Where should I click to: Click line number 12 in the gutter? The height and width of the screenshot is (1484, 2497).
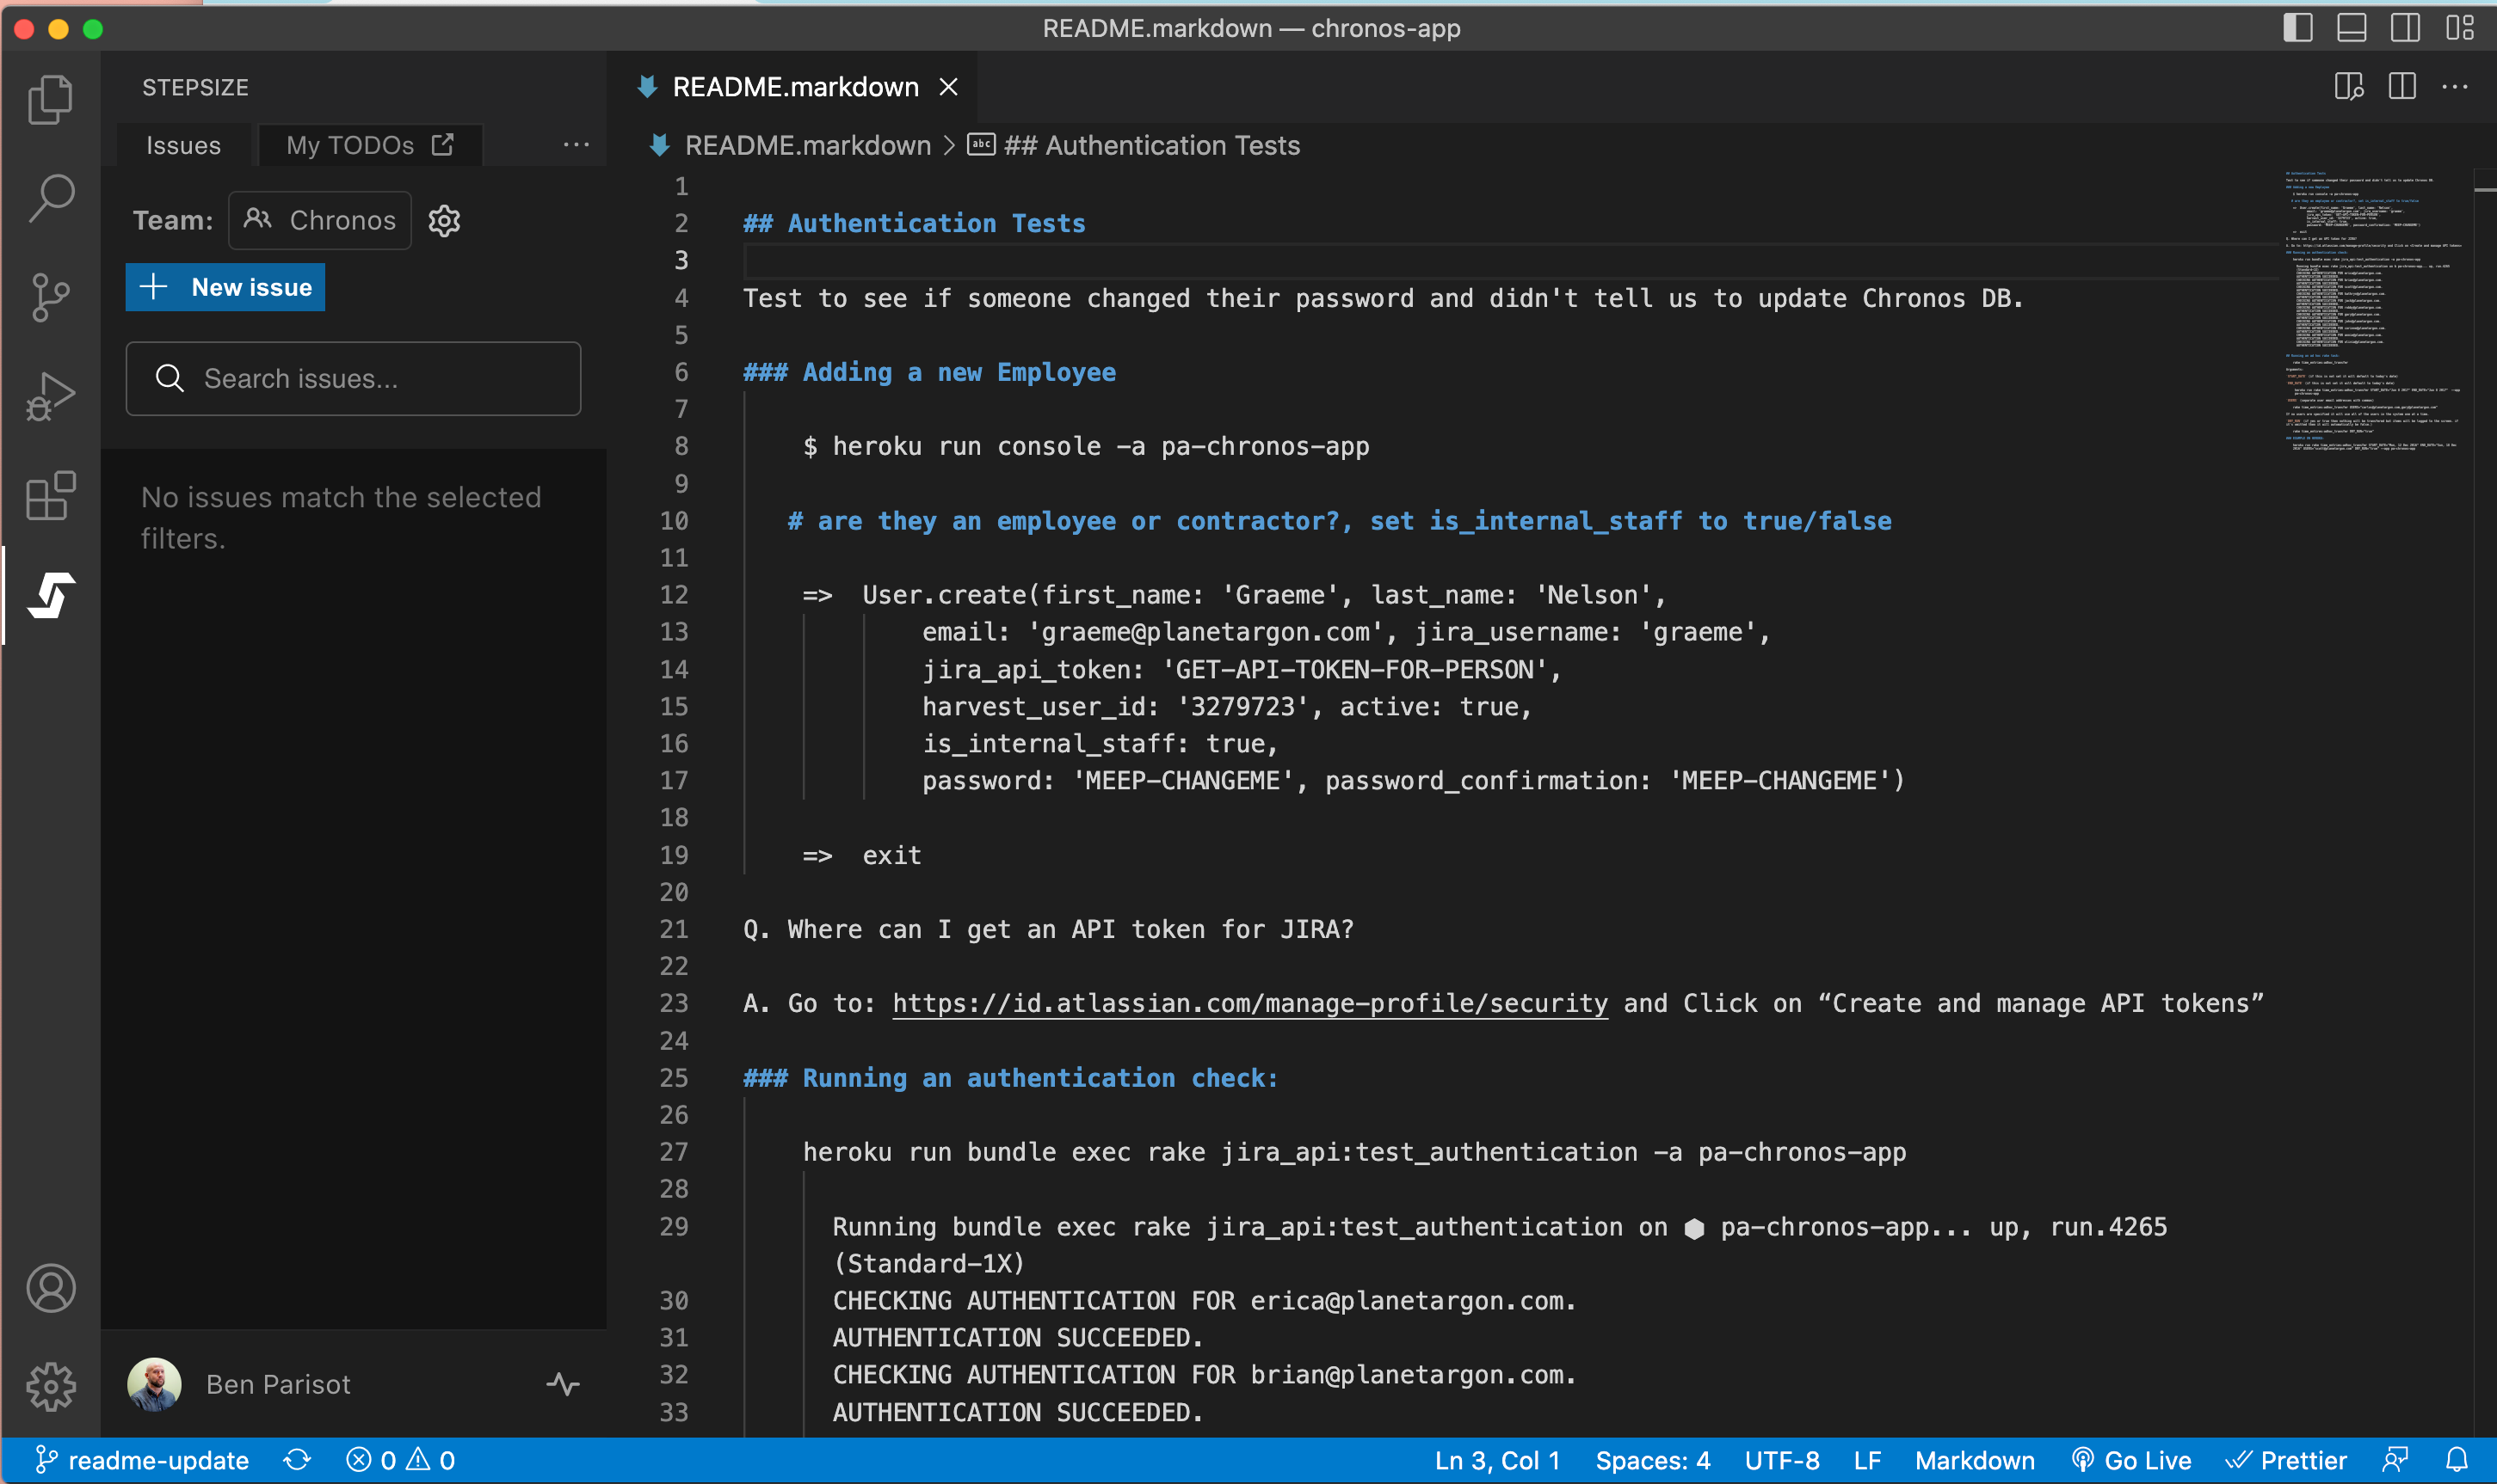674,595
